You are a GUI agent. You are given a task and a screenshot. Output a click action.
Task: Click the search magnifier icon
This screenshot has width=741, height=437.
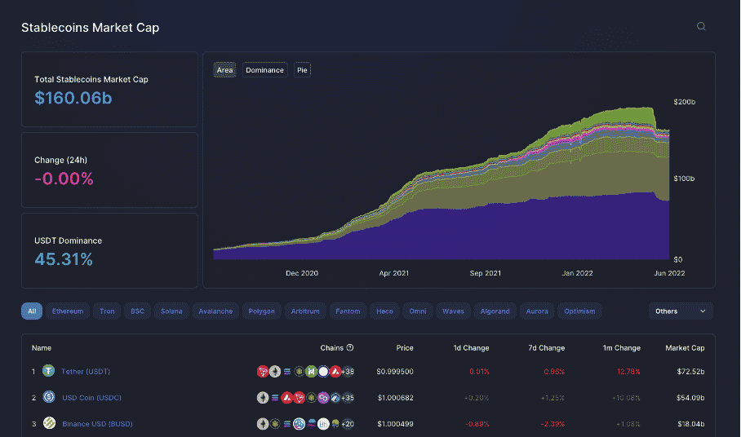(701, 26)
